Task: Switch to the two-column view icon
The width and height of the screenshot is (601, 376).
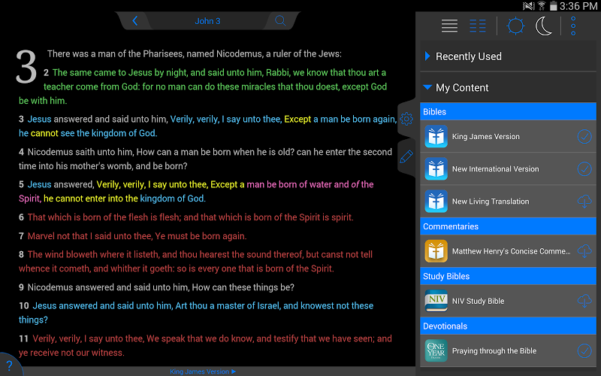Action: pyautogui.click(x=478, y=26)
